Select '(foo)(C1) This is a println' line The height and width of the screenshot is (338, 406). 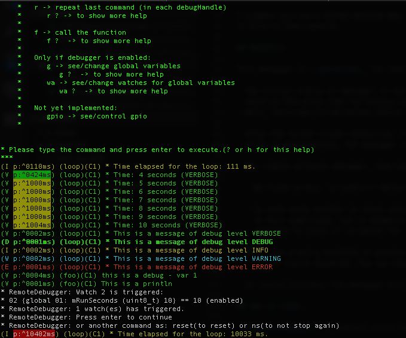coord(87,284)
